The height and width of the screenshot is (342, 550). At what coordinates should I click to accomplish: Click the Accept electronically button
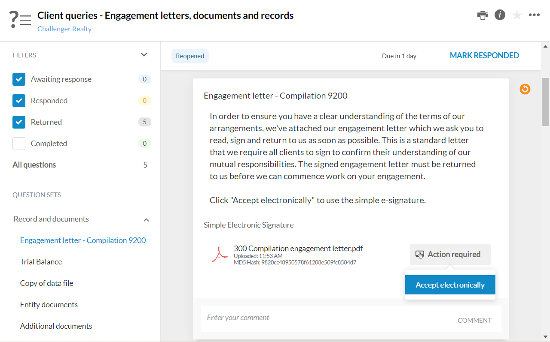click(450, 285)
